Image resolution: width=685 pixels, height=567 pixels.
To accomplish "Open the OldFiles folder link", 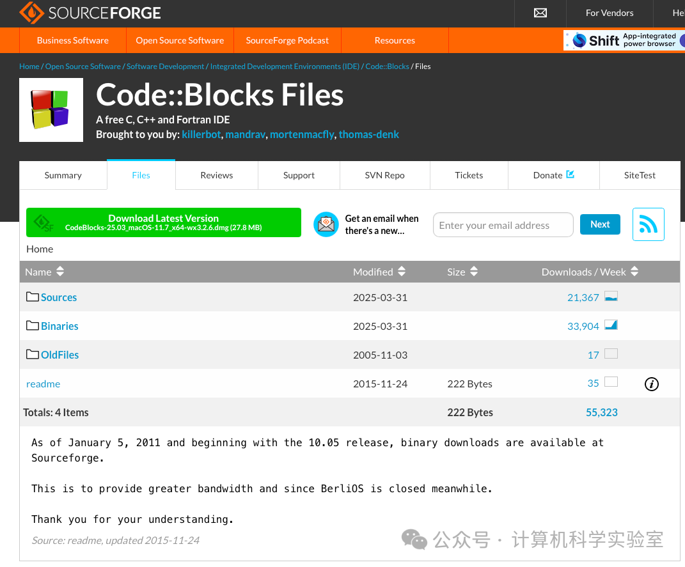I will coord(60,355).
